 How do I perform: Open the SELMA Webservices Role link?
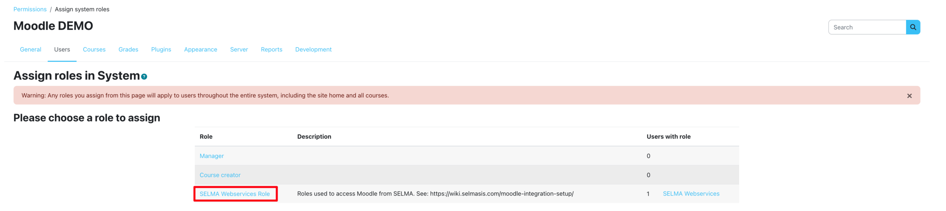(234, 194)
